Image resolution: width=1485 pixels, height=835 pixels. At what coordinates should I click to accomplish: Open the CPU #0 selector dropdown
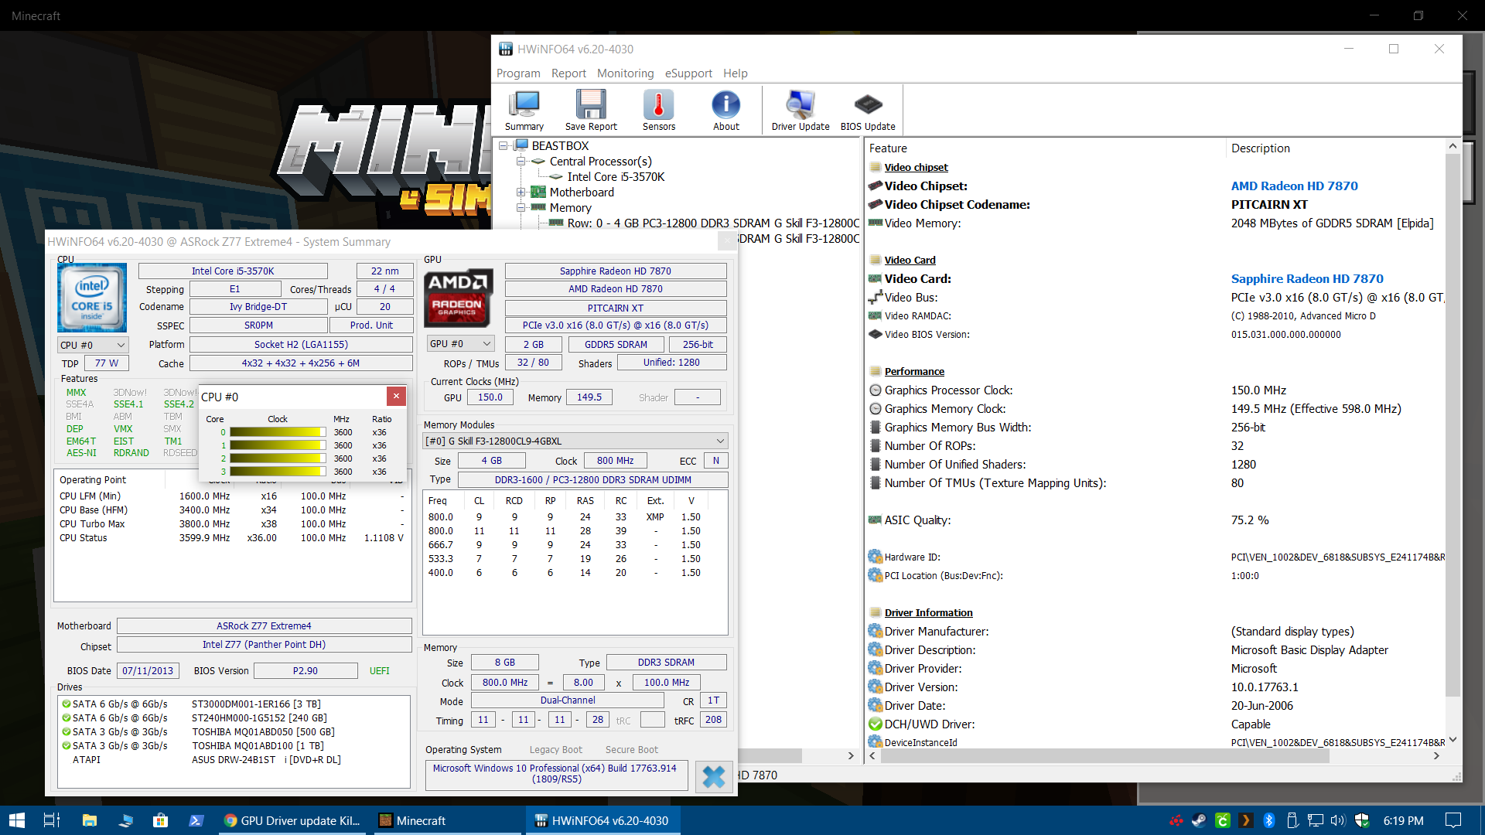point(93,345)
